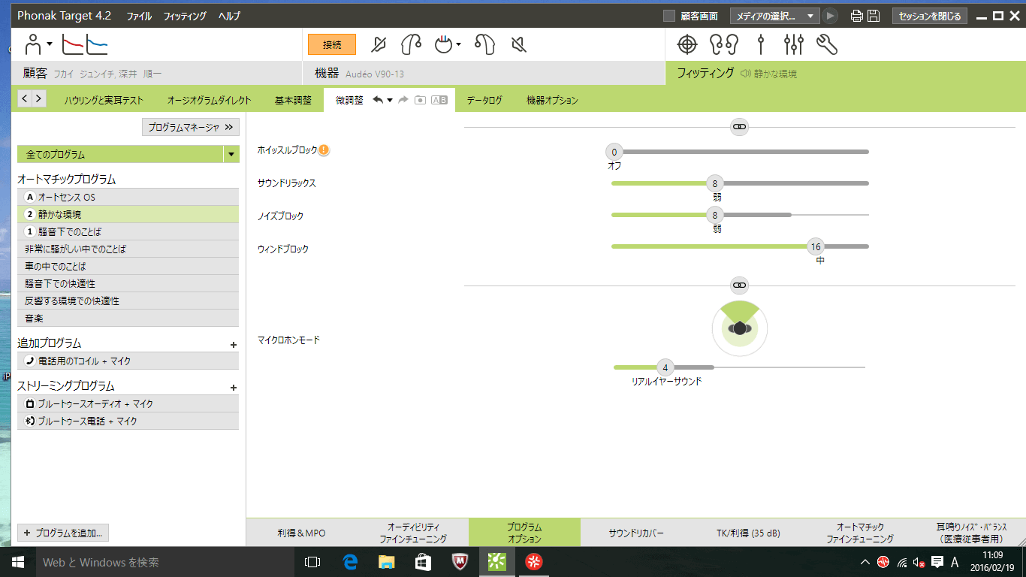Image resolution: width=1026 pixels, height=577 pixels.
Task: Click the single vertical slider icon
Action: [x=761, y=45]
